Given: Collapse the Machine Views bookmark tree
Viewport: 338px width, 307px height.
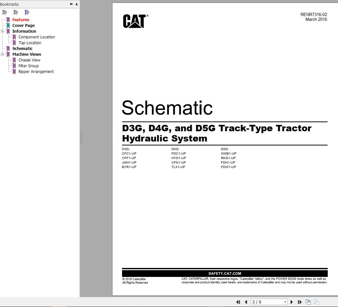Looking at the screenshot, I should click(3, 54).
